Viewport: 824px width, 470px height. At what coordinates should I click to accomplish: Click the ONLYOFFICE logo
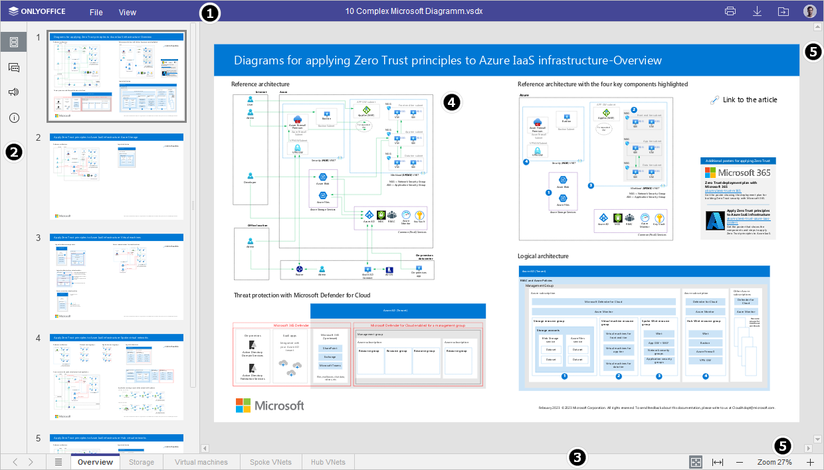click(x=37, y=11)
